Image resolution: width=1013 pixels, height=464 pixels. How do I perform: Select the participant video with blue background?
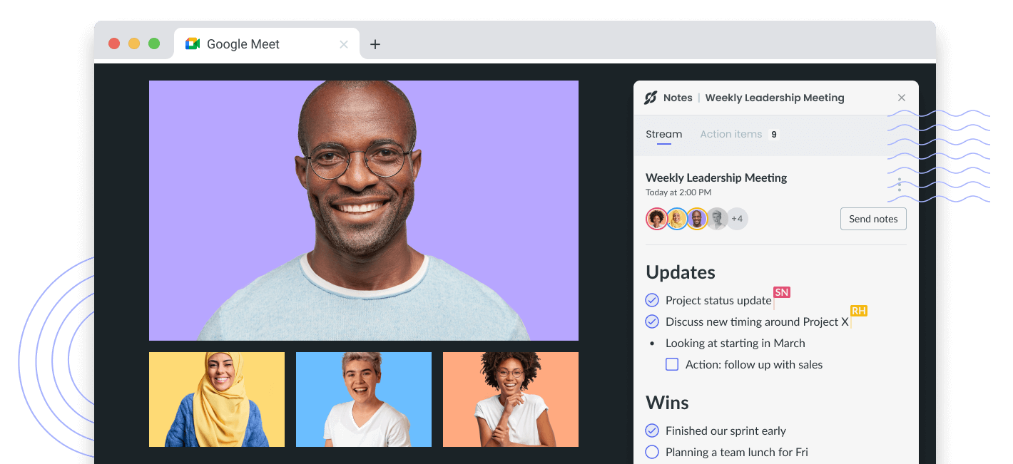point(364,399)
